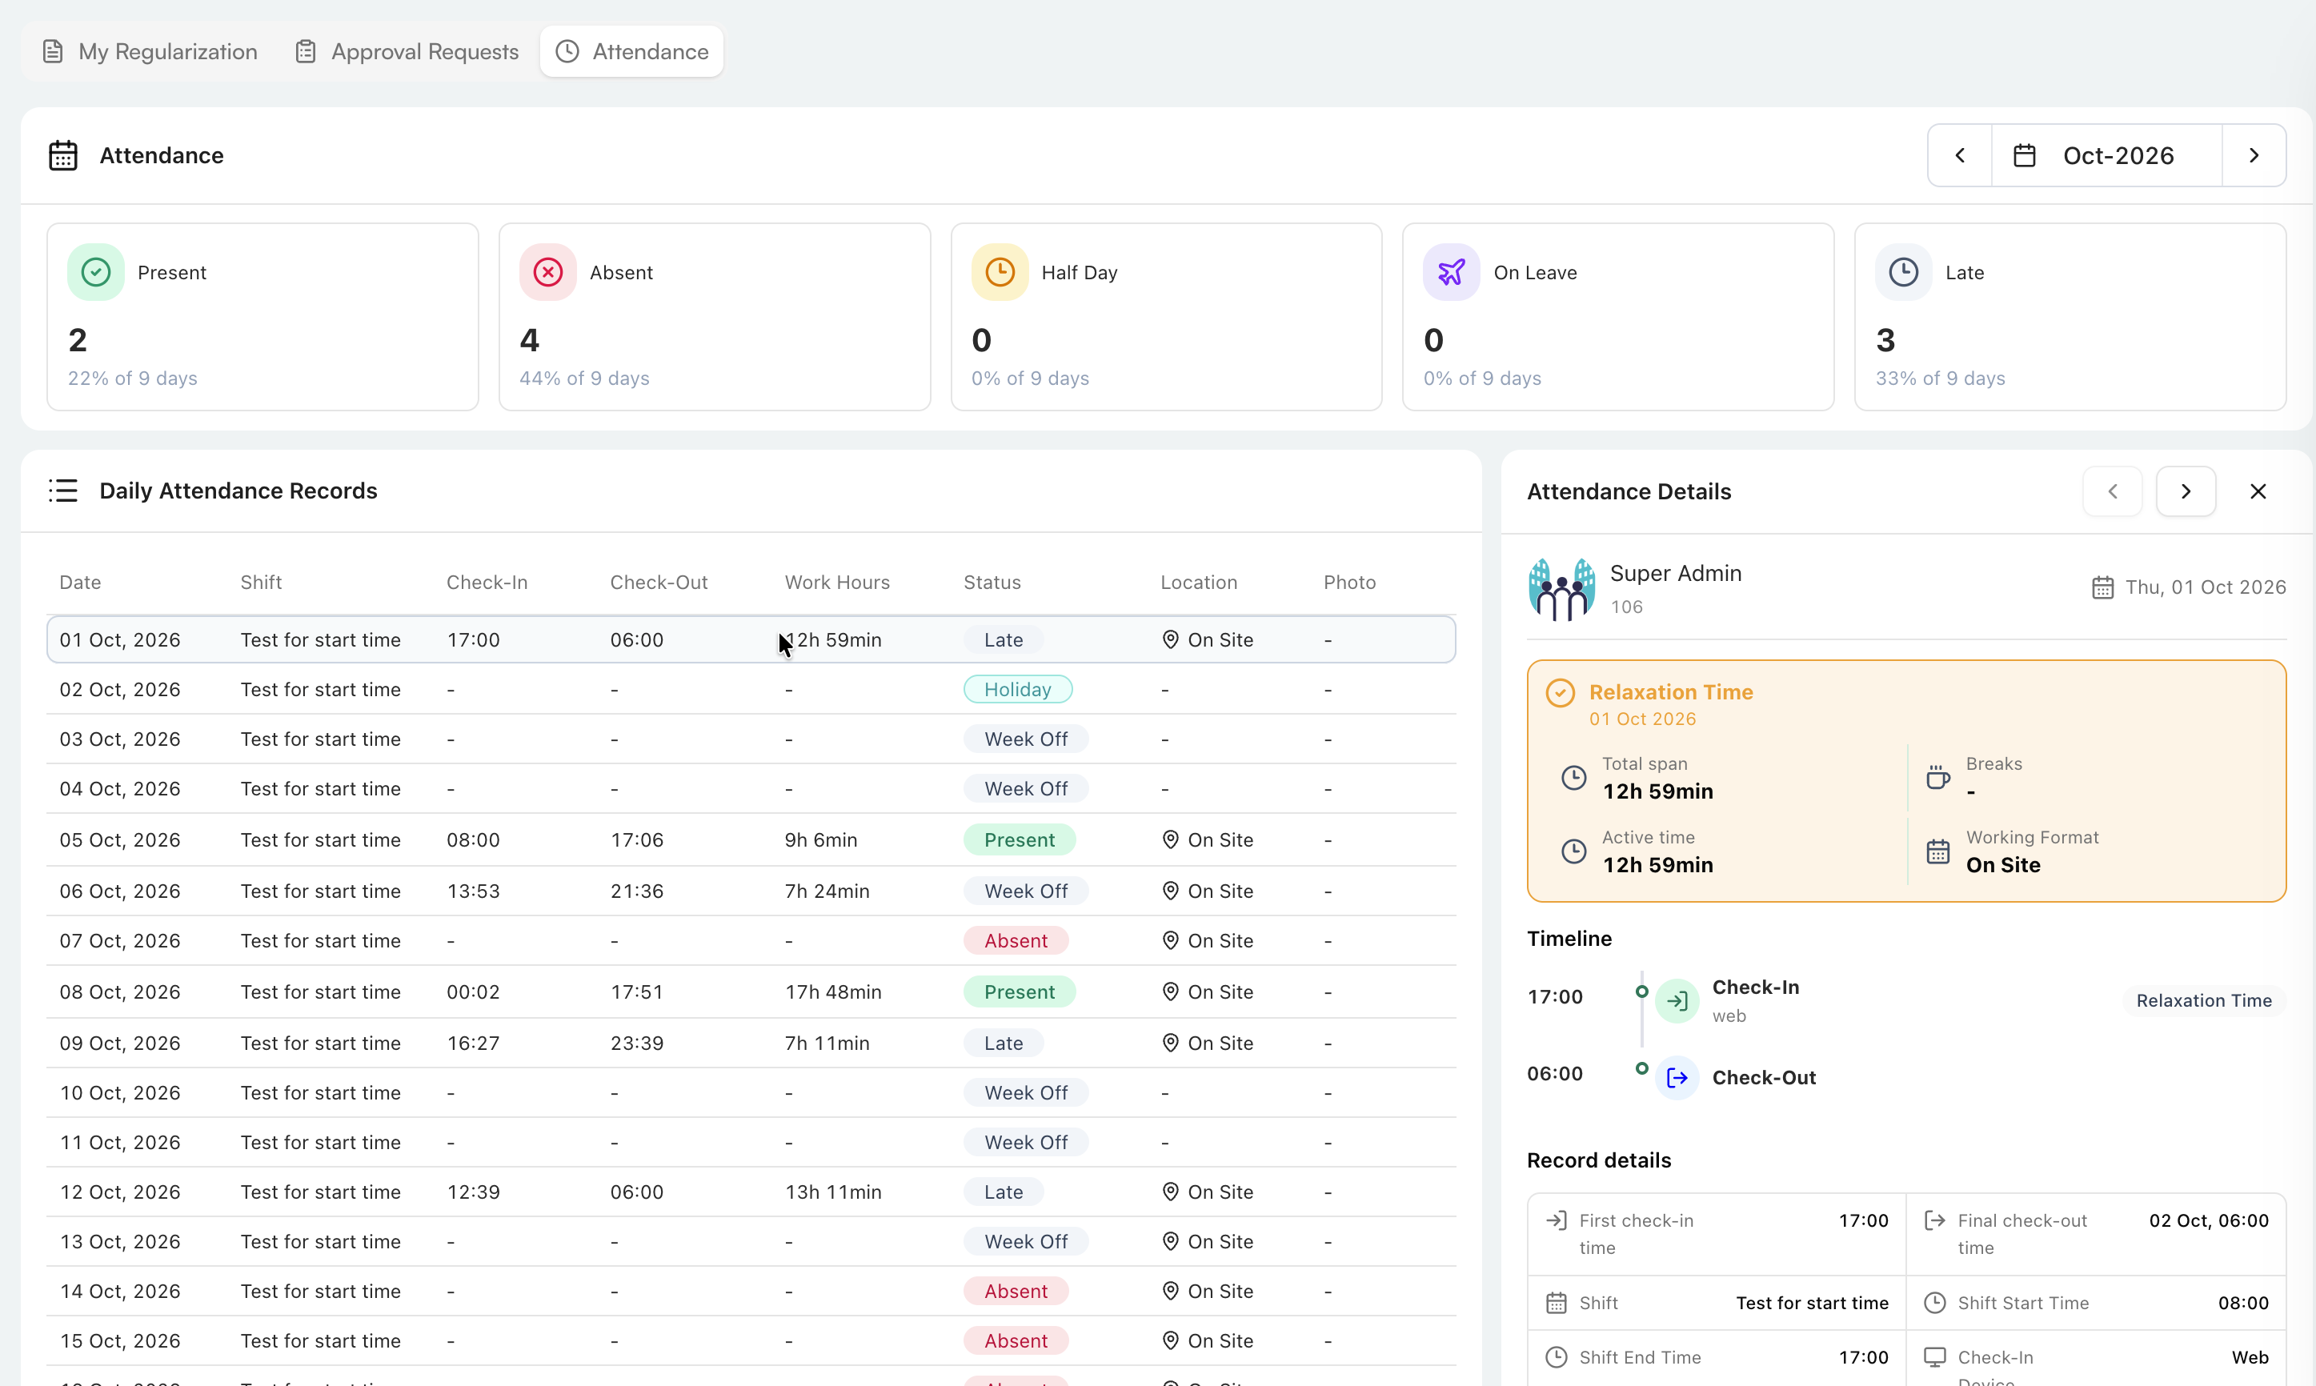2316x1386 pixels.
Task: Click the On Site location on 12 Oct row
Action: coord(1208,1192)
